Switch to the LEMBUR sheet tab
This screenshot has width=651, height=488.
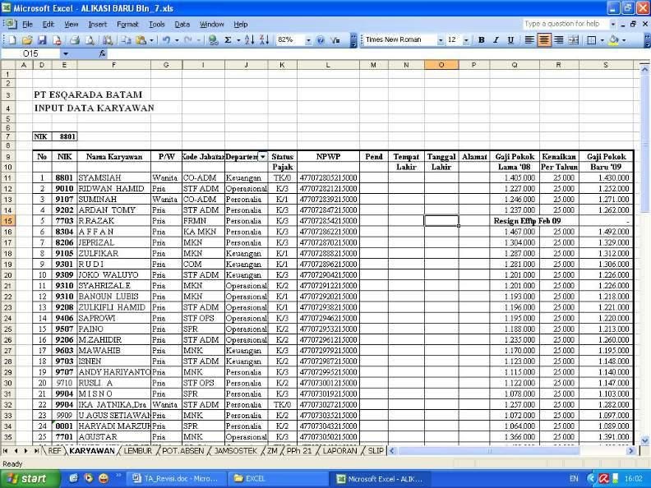(138, 451)
